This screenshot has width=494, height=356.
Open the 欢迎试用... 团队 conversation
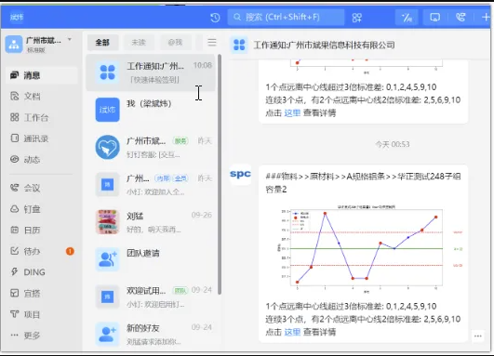pyautogui.click(x=151, y=297)
